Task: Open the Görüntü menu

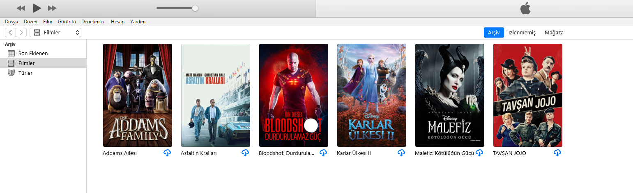Action: 67,22
